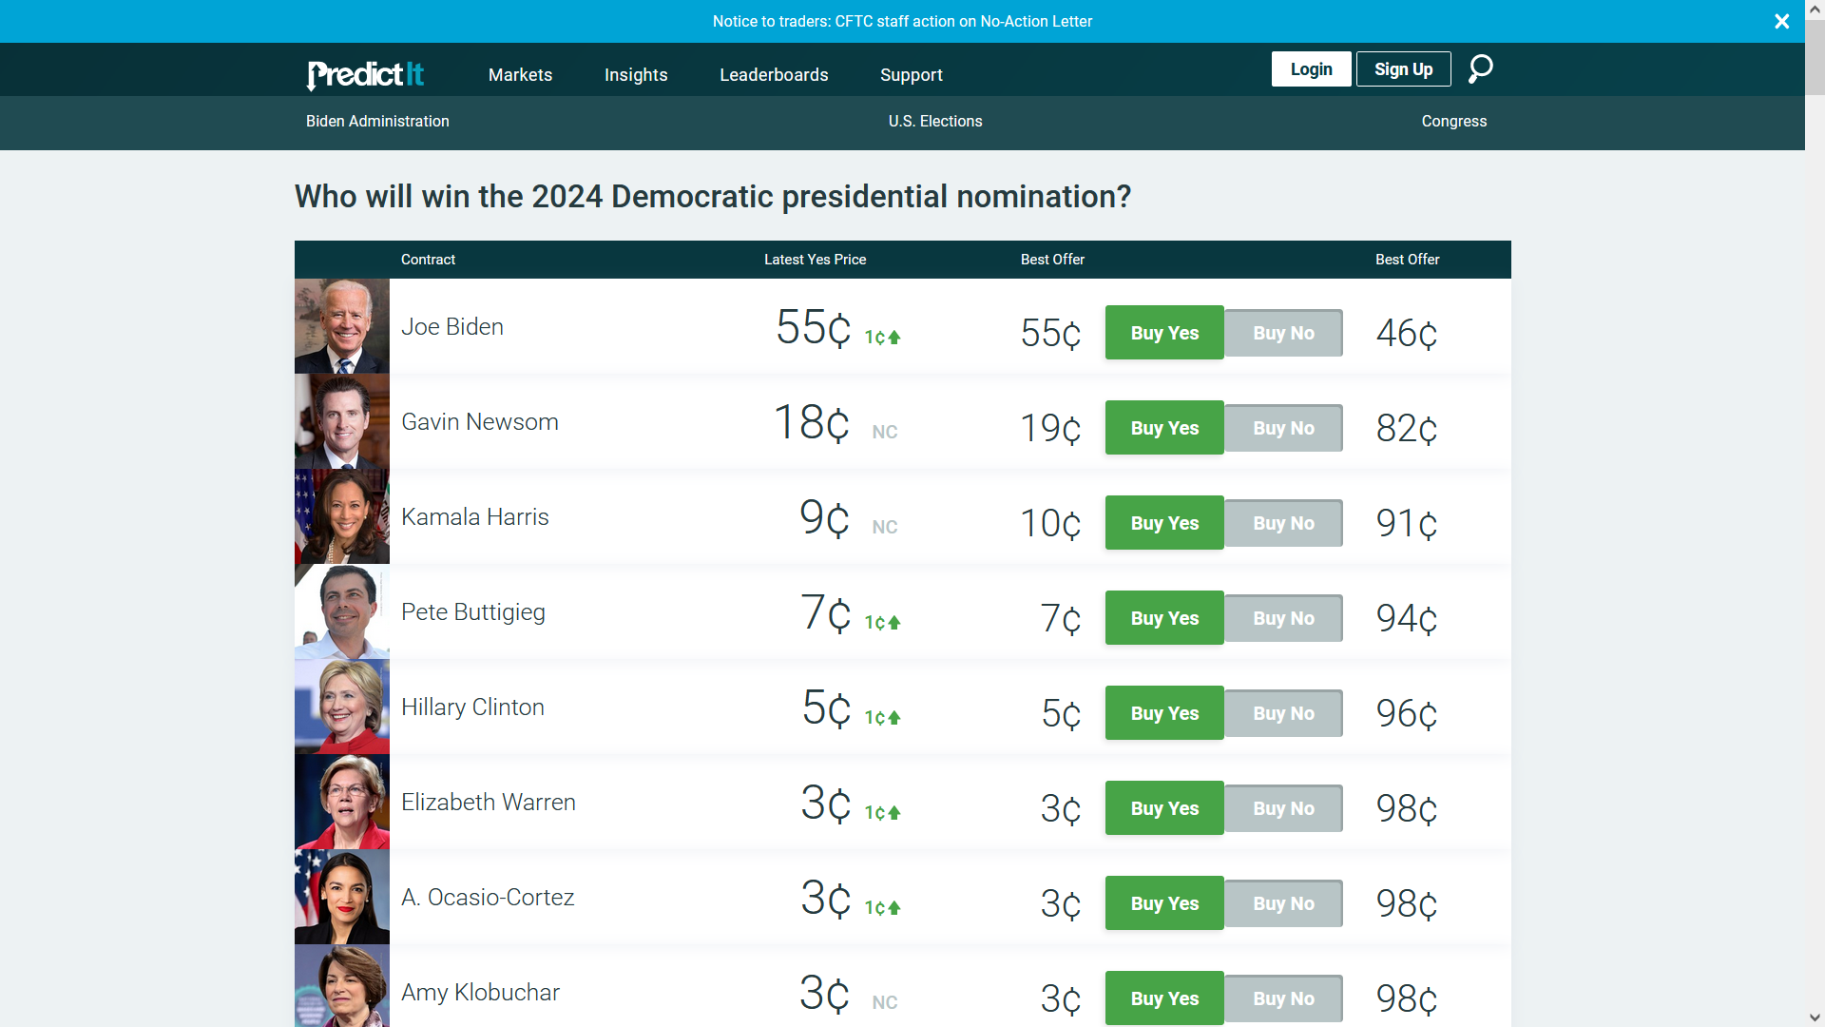Viewport: 1825px width, 1027px height.
Task: Open the Joe Biden contract name
Action: pyautogui.click(x=452, y=326)
